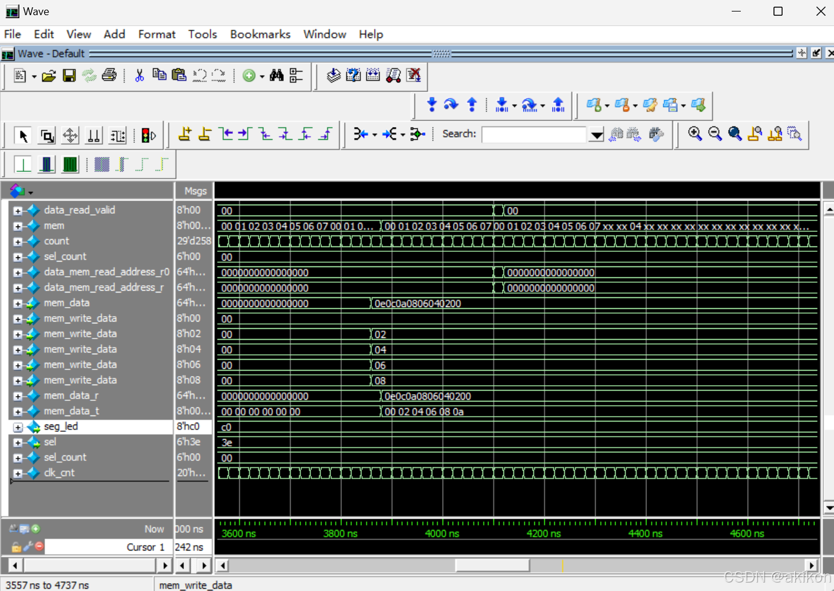The height and width of the screenshot is (591, 834).
Task: Click the Insert Cursor icon
Action: [185, 134]
